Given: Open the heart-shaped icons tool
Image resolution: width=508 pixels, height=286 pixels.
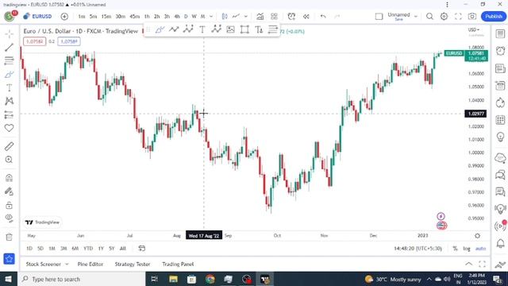Looking at the screenshot, I should pos(9,128).
